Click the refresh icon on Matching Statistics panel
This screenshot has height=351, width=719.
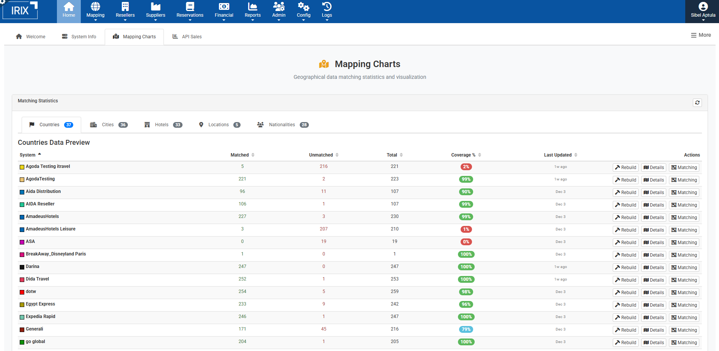[x=697, y=102]
